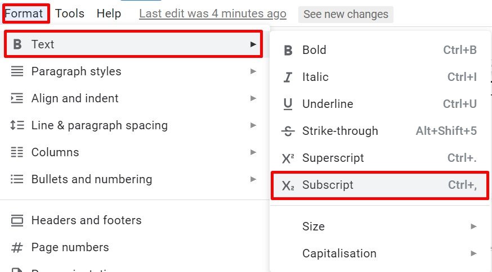This screenshot has height=272, width=492.
Task: Click the Page numbers hash icon
Action: pyautogui.click(x=17, y=248)
